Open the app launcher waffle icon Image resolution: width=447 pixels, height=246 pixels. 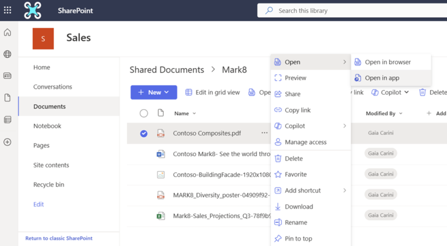[8, 10]
